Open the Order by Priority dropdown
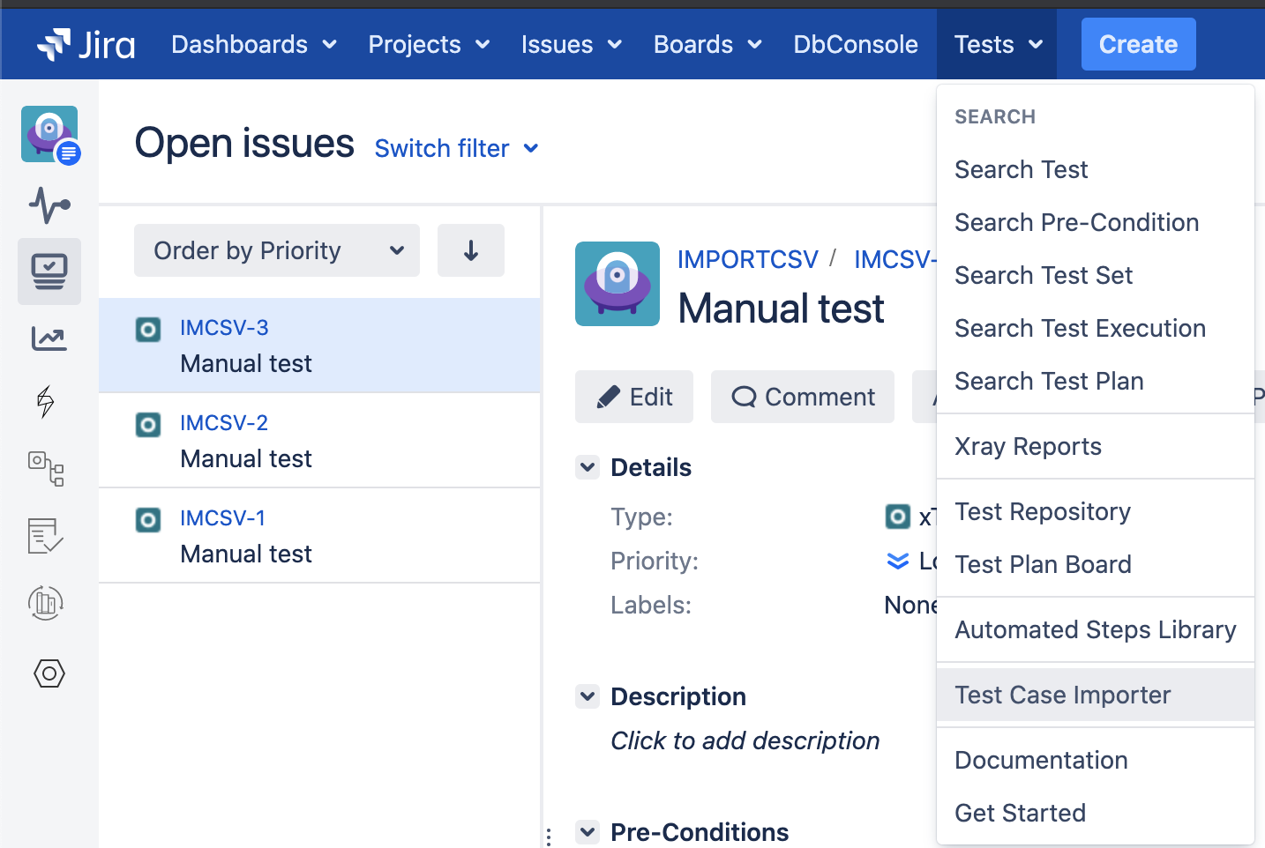1265x848 pixels. 277,250
